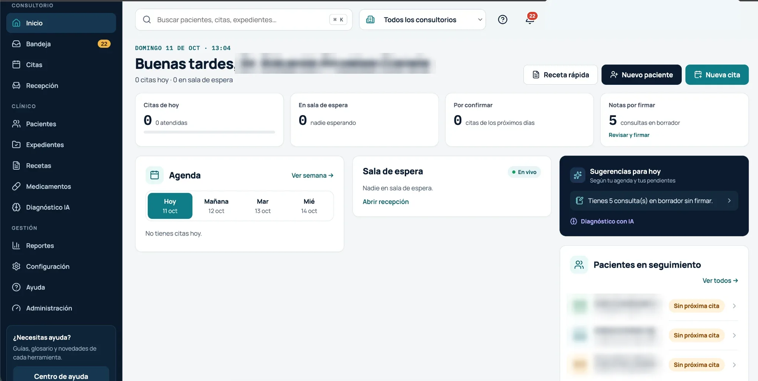Click the Reportes chart icon in sidebar
The image size is (758, 381).
[x=16, y=245]
